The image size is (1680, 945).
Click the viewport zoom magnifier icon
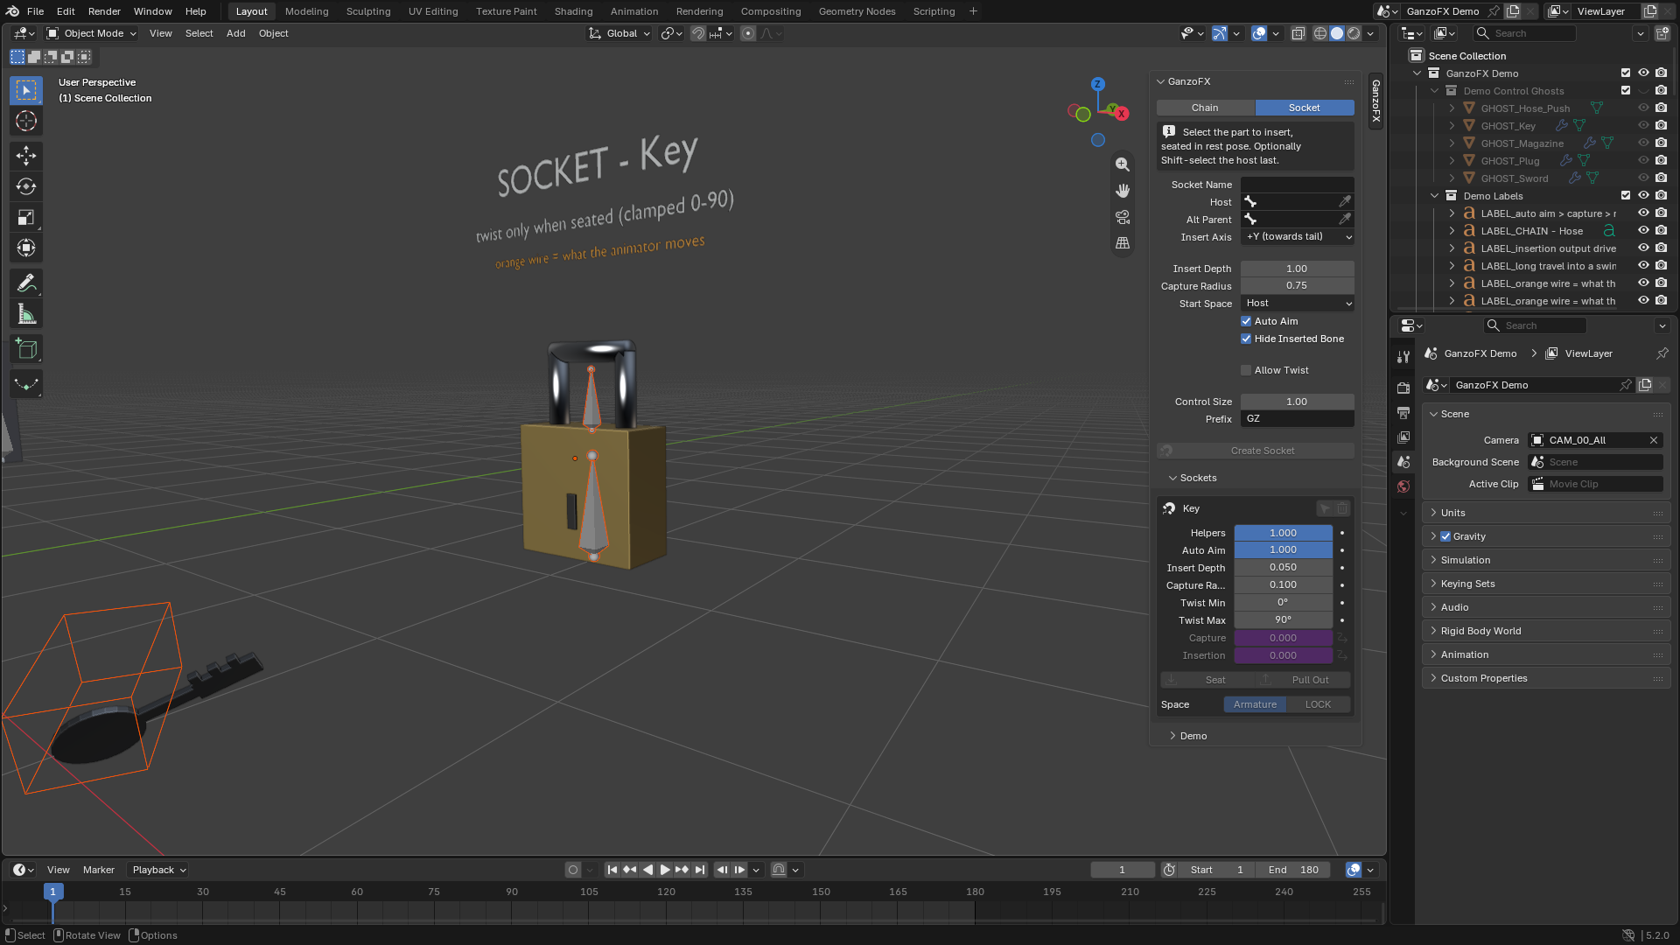1123,164
